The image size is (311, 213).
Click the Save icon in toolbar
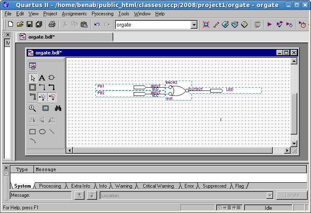[x=30, y=24]
